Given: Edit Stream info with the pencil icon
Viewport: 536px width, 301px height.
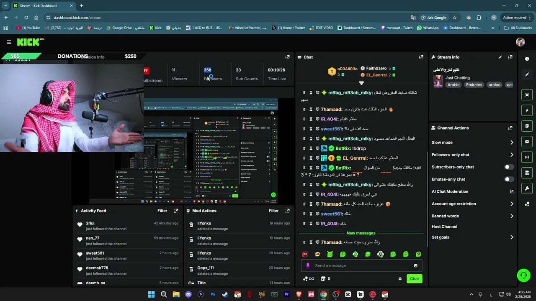Looking at the screenshot, I should point(500,57).
